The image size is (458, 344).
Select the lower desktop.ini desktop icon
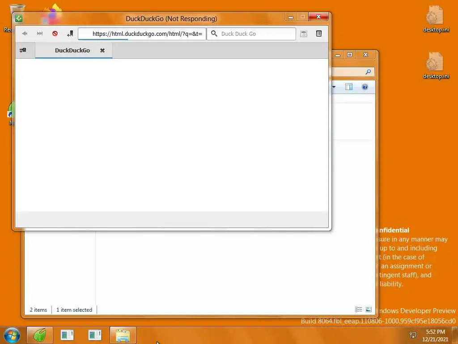436,65
